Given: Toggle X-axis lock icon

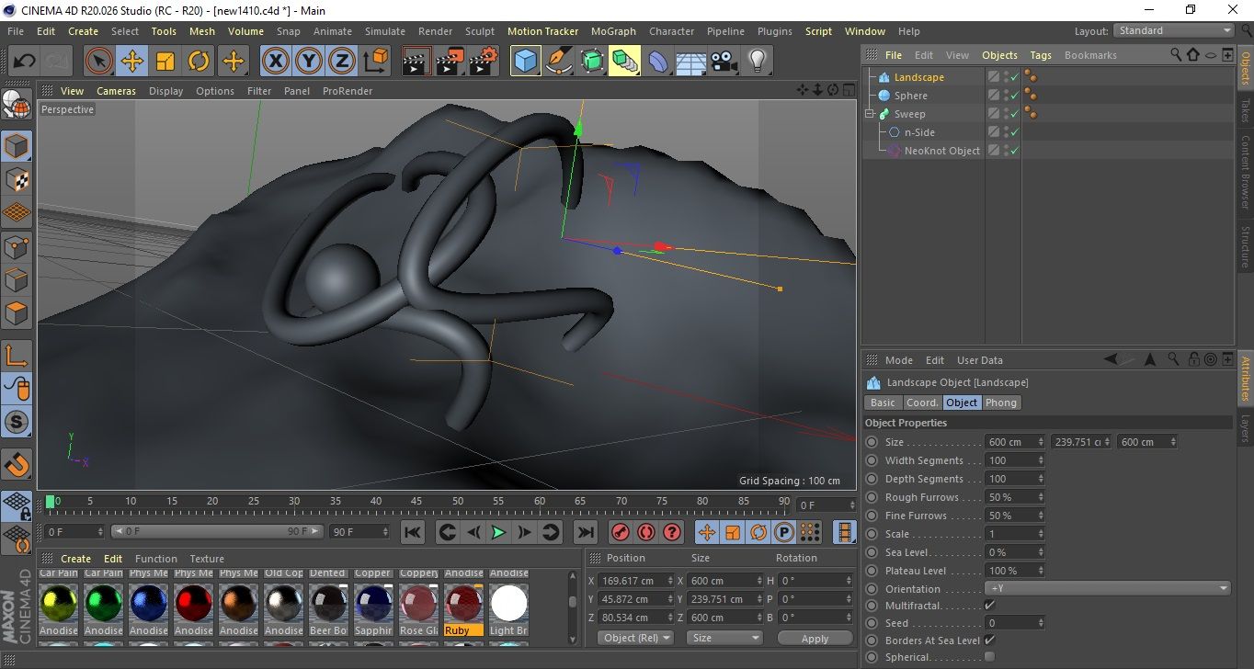Looking at the screenshot, I should (275, 62).
